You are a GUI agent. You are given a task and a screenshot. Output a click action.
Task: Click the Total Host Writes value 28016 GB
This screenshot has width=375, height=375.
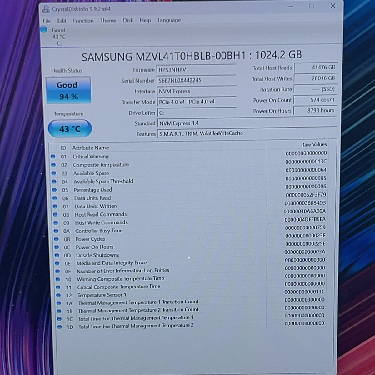point(315,78)
